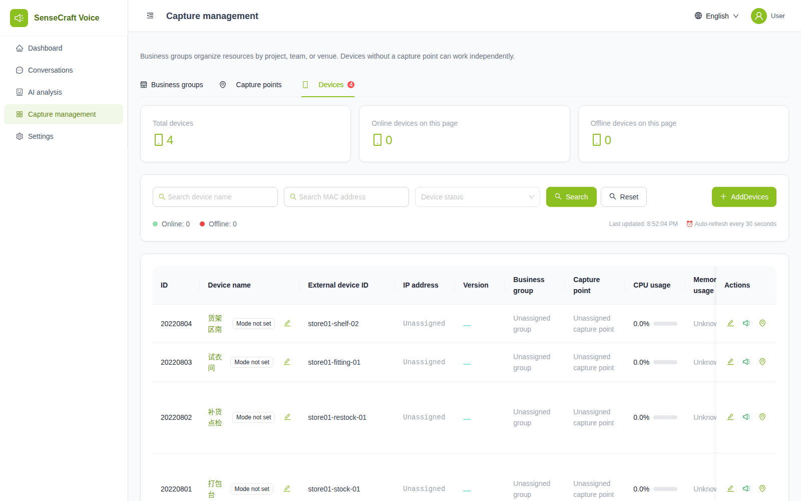Click the Search MAC address field

point(346,197)
